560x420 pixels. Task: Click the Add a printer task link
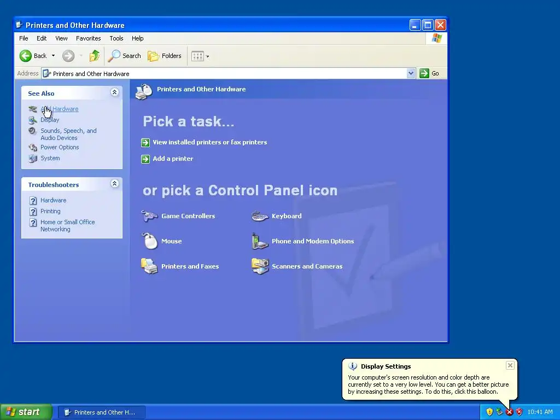(x=173, y=159)
